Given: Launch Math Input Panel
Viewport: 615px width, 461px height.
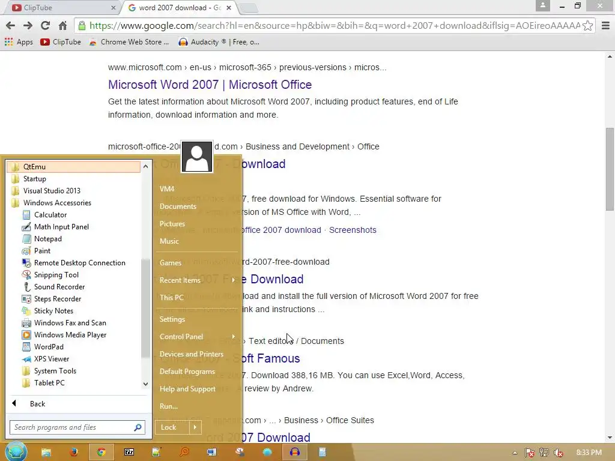Looking at the screenshot, I should pos(61,227).
